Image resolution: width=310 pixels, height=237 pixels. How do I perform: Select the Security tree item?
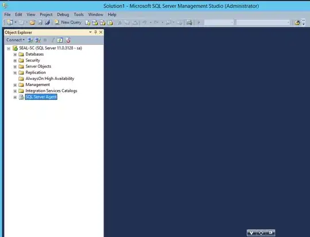point(33,60)
